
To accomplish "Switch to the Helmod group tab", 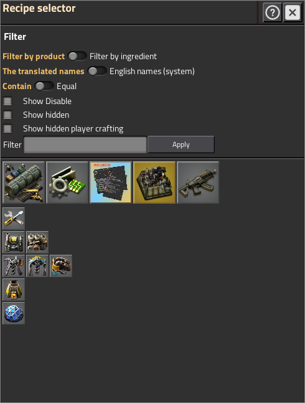I will (111, 183).
